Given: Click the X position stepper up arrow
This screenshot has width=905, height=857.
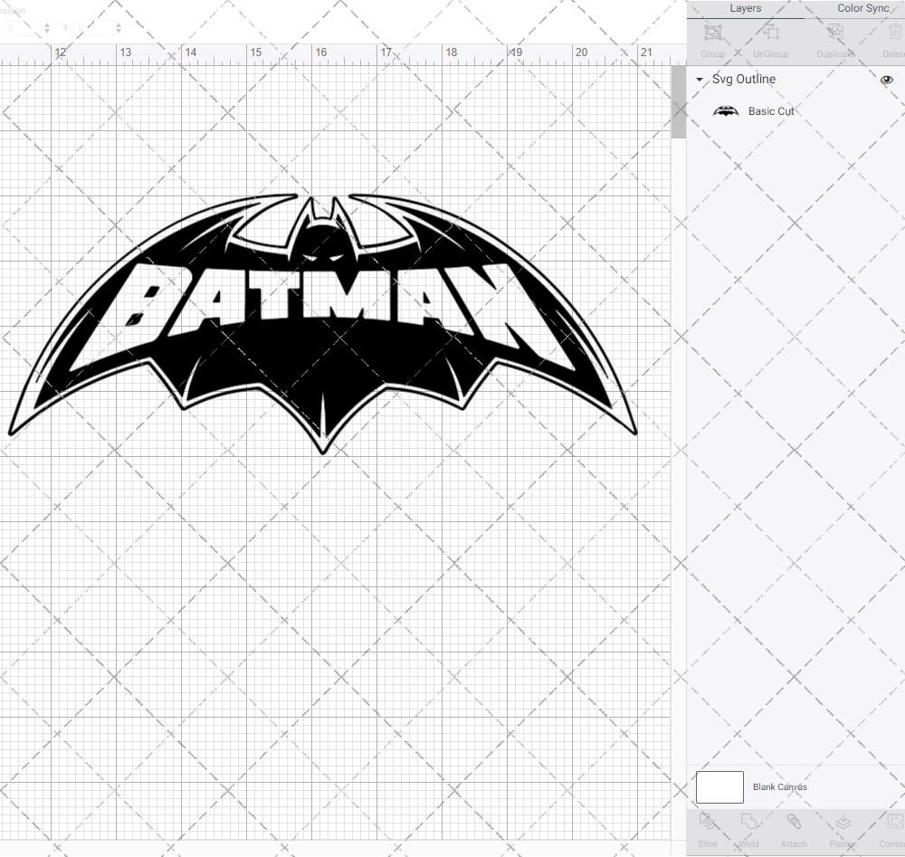Looking at the screenshot, I should (x=47, y=24).
